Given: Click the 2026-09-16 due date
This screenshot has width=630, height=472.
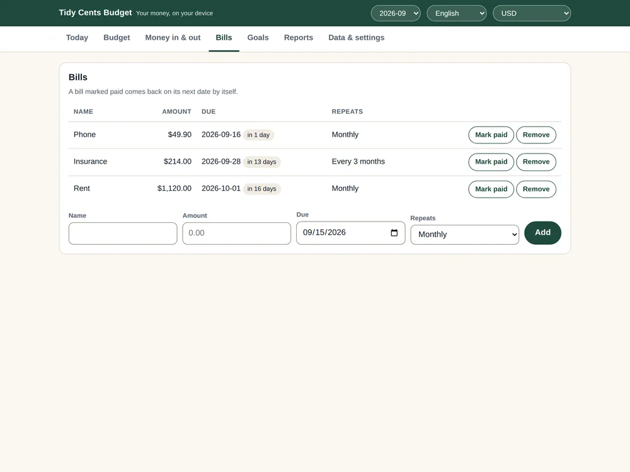Looking at the screenshot, I should click(x=221, y=135).
